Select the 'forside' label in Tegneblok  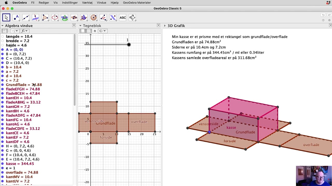106,137
